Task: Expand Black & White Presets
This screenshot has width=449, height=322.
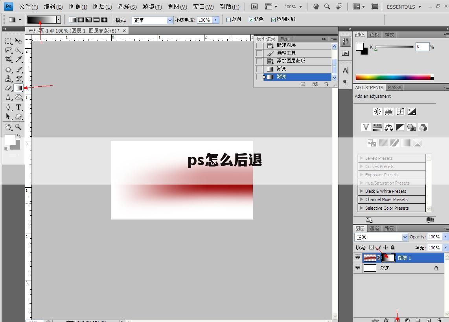Action: (361, 191)
